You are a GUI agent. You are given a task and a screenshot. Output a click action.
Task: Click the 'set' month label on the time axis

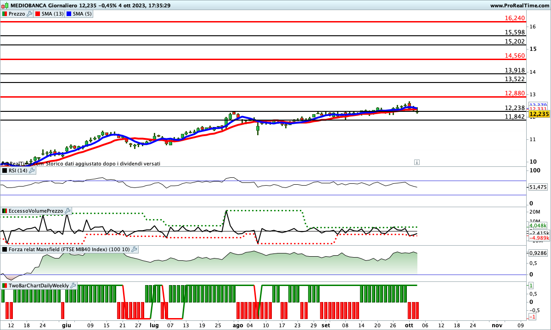(x=326, y=325)
